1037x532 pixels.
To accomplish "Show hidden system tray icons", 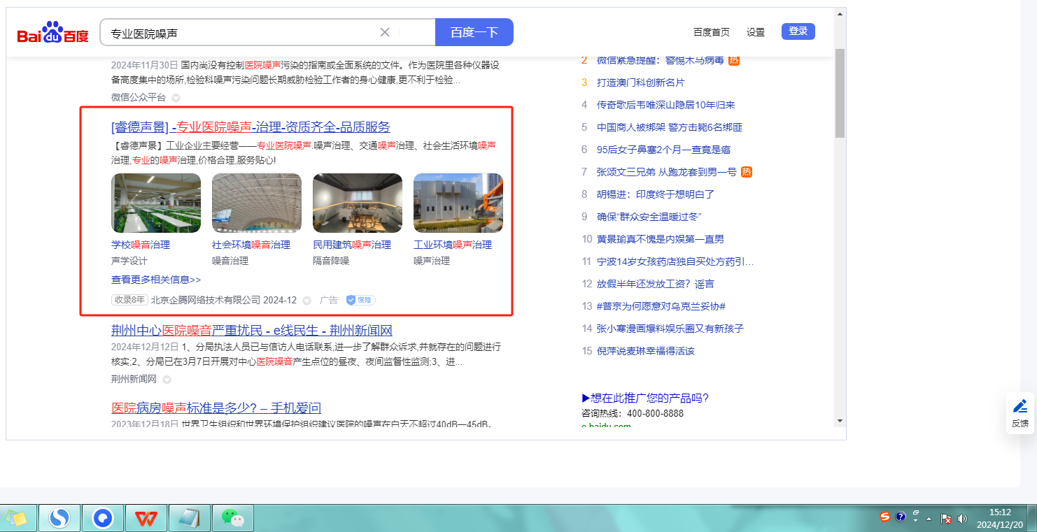I will click(x=929, y=519).
